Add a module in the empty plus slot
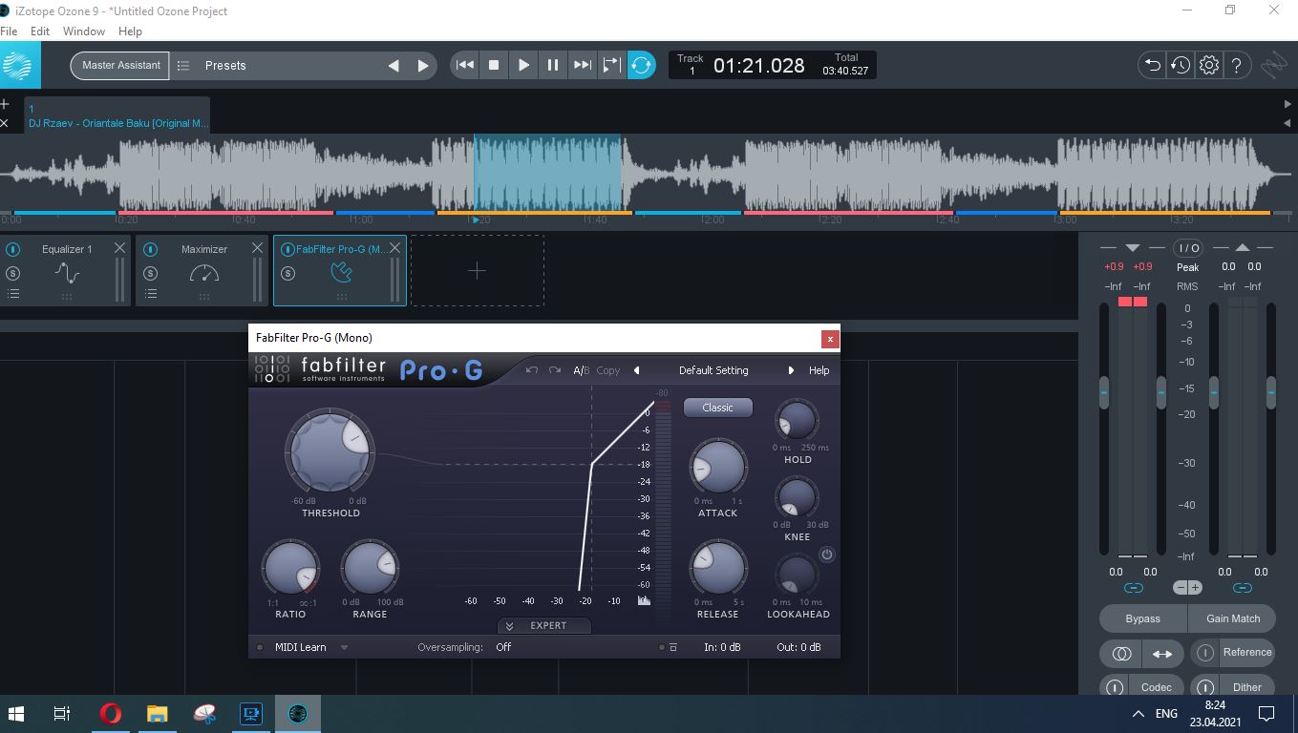 click(x=477, y=271)
